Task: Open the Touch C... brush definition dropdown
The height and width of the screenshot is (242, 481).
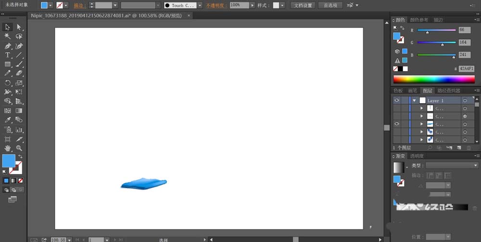Action: coord(200,5)
